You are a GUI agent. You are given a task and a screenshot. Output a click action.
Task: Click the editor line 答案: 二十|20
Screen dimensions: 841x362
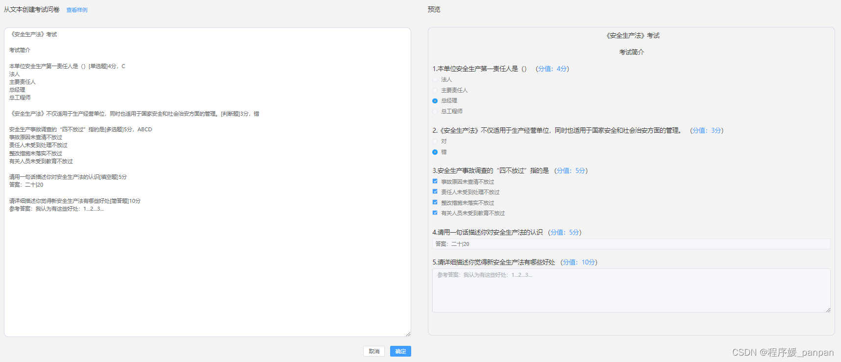pyautogui.click(x=26, y=185)
